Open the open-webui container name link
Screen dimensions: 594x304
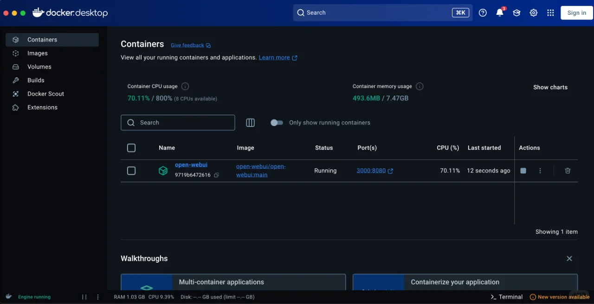(191, 165)
